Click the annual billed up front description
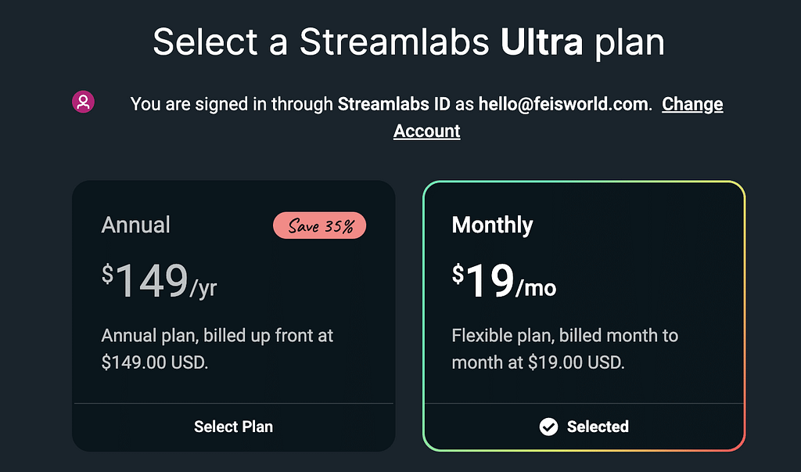The height and width of the screenshot is (472, 801). [217, 349]
